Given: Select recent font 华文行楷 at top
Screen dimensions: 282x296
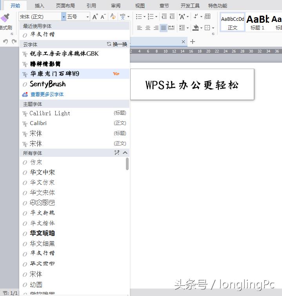Looking at the screenshot, I should [x=75, y=35].
